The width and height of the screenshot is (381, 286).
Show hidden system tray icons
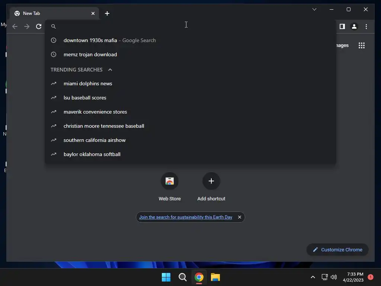[313, 277]
